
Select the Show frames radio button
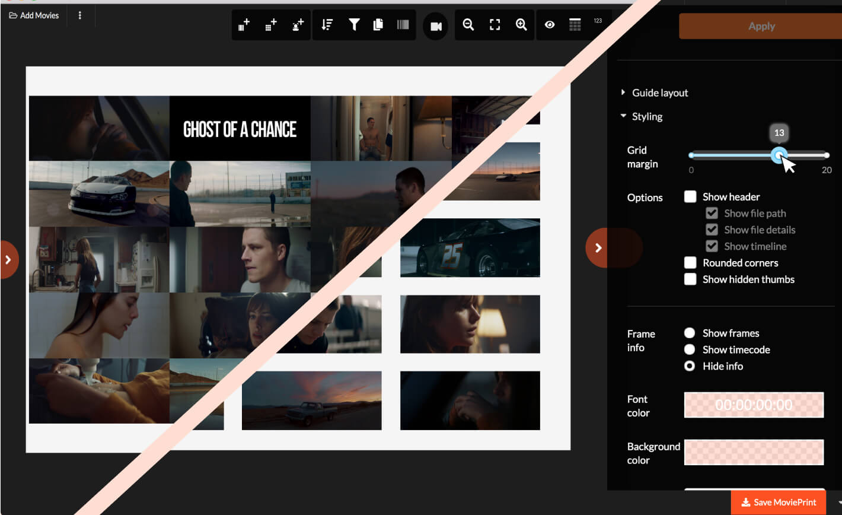(690, 333)
